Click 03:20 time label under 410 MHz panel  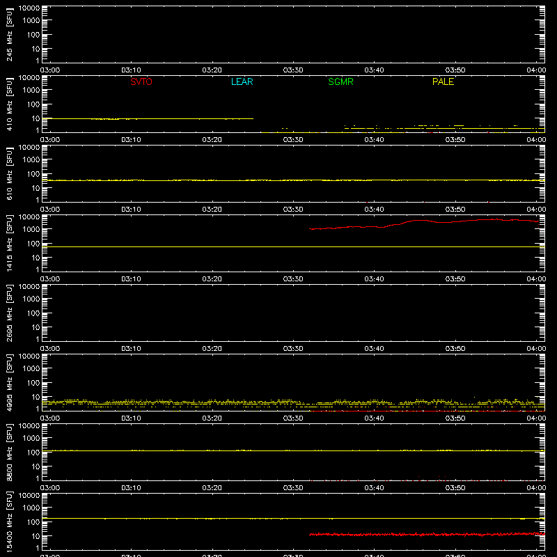tap(212, 140)
